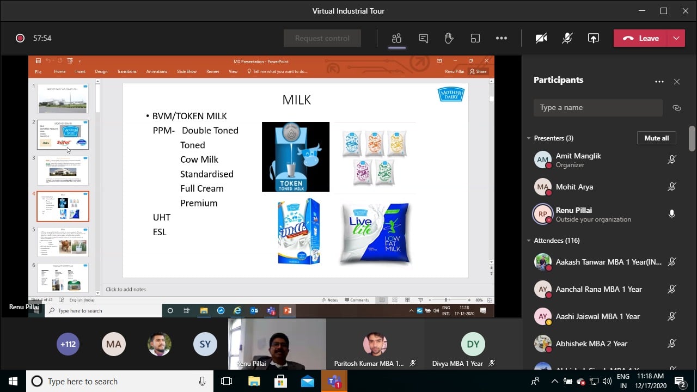The width and height of the screenshot is (697, 392).
Task: Click Tell me what you want to do
Action: pyautogui.click(x=278, y=71)
